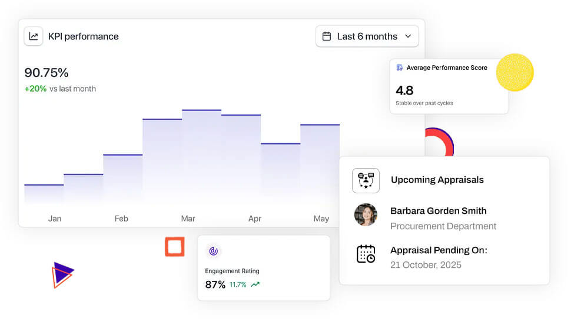The height and width of the screenshot is (319, 571).
Task: Click Barbara Gorden Smith's profile photo
Action: tap(366, 215)
